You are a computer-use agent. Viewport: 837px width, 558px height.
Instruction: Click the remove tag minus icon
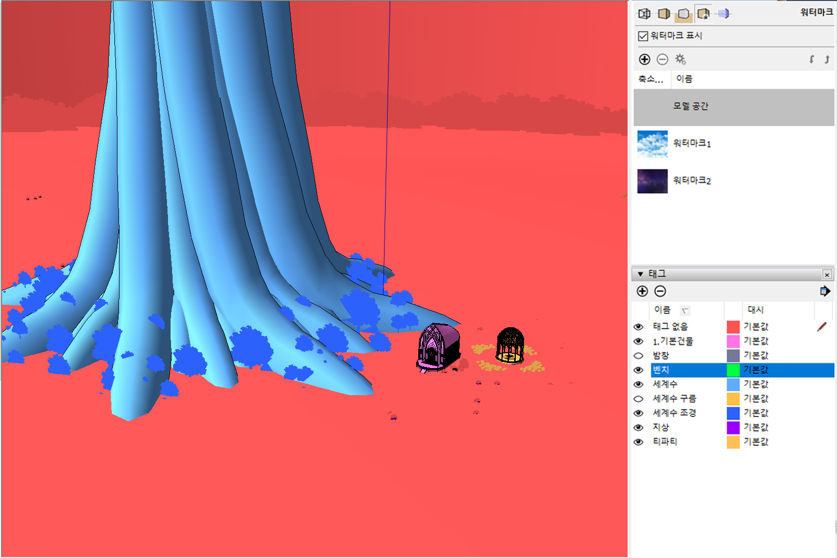[660, 291]
